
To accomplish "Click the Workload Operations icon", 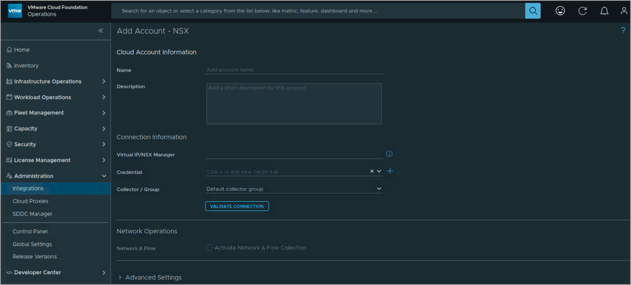I will (x=9, y=97).
